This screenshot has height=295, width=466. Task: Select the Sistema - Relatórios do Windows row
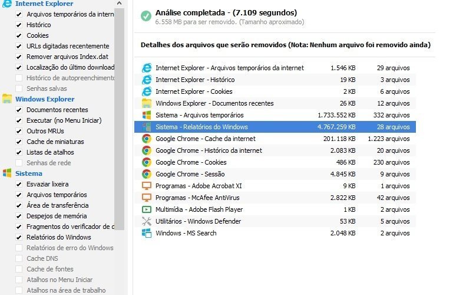pyautogui.click(x=275, y=127)
